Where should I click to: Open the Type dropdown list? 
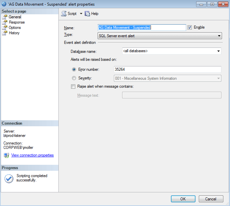(219, 36)
